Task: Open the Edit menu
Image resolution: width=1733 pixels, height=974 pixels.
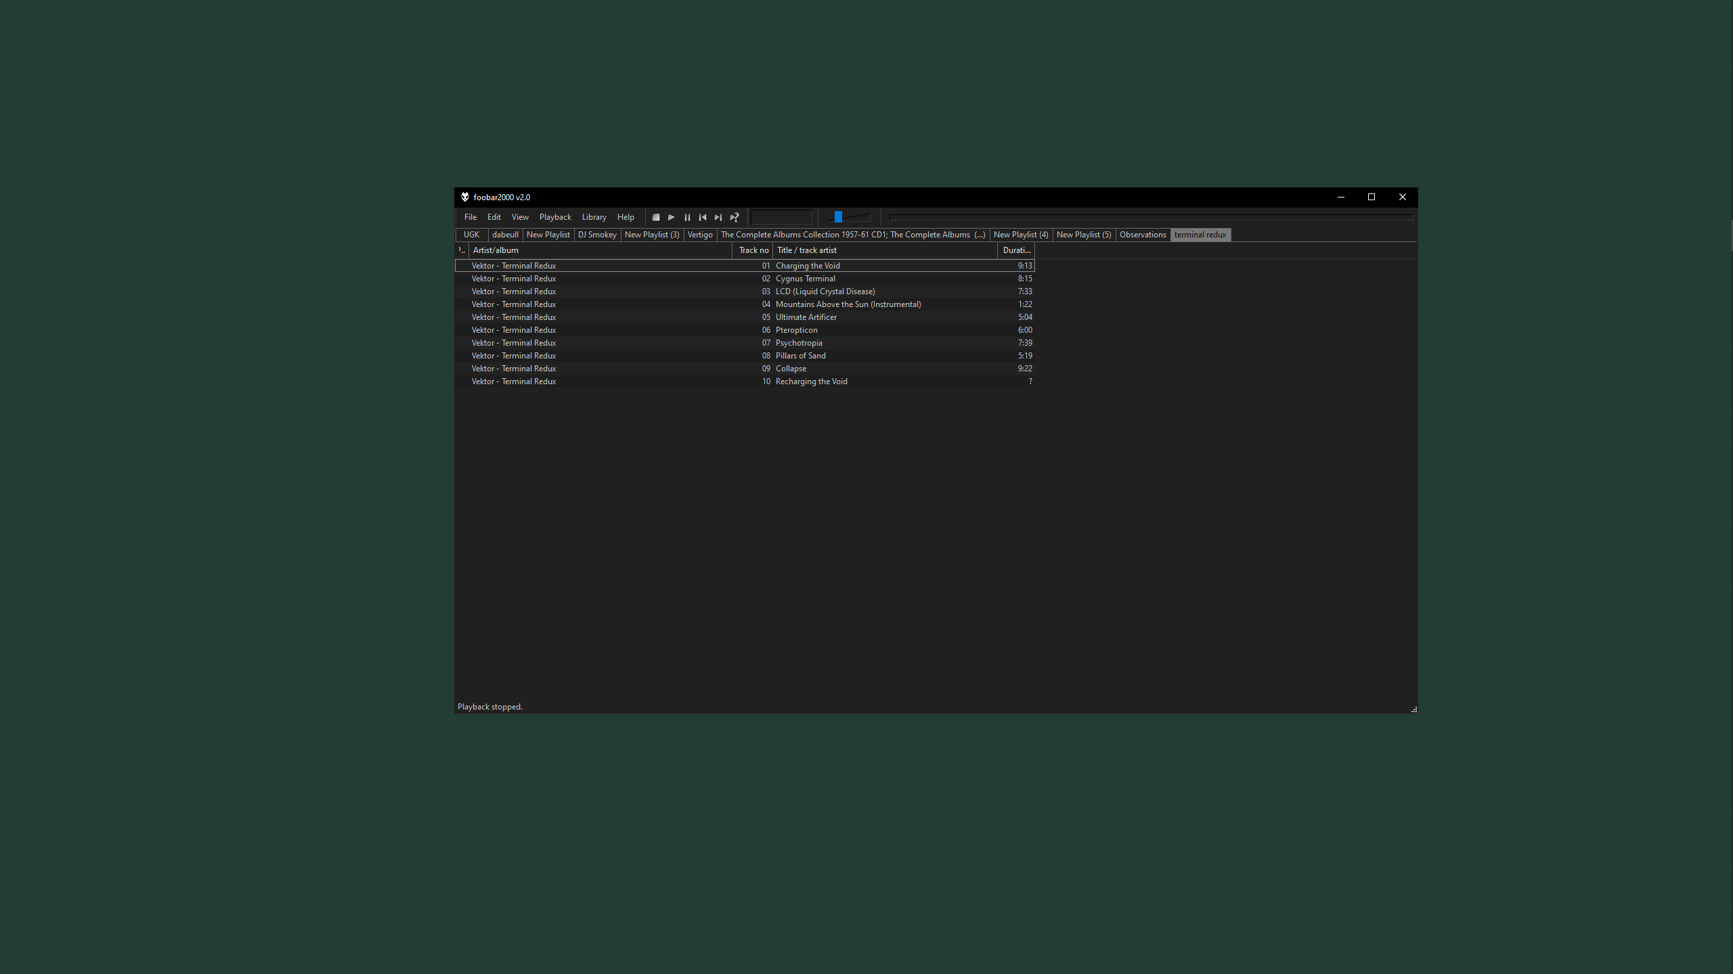Action: 494,217
